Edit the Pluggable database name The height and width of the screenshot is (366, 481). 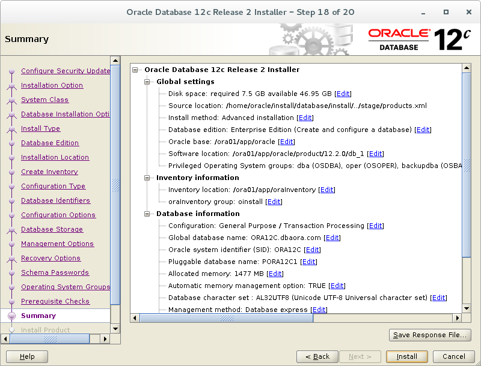pyautogui.click(x=309, y=262)
